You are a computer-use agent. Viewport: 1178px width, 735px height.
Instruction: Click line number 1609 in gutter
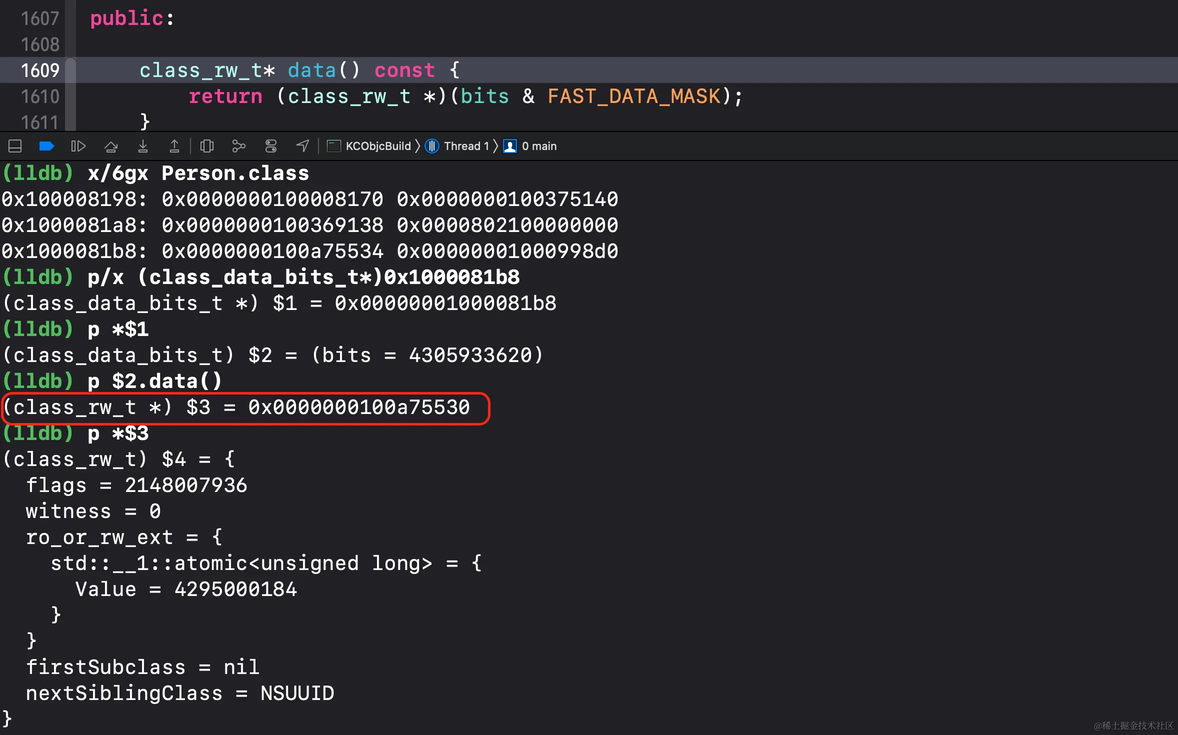40,70
